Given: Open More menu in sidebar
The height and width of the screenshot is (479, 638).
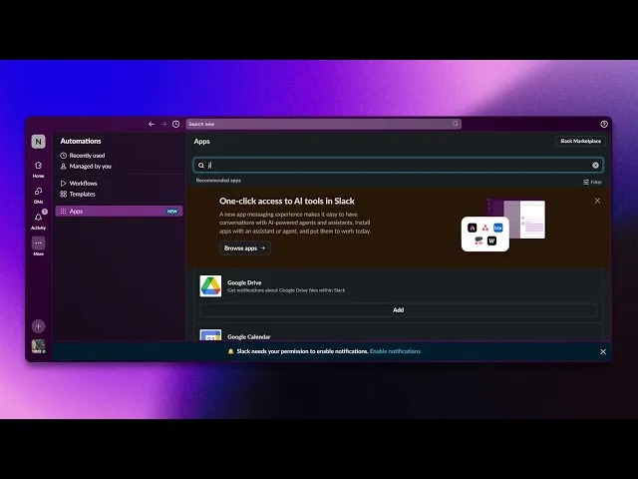Looking at the screenshot, I should coord(38,246).
